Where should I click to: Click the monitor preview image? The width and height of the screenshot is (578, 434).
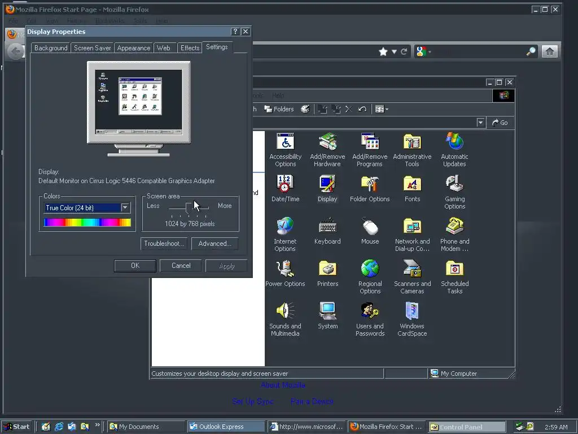coord(139,109)
